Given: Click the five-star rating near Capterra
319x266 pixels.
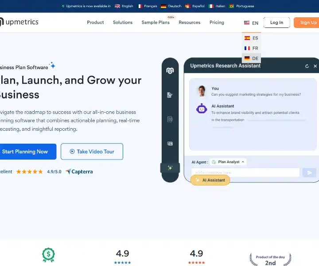Looking at the screenshot, I should [x=30, y=172].
